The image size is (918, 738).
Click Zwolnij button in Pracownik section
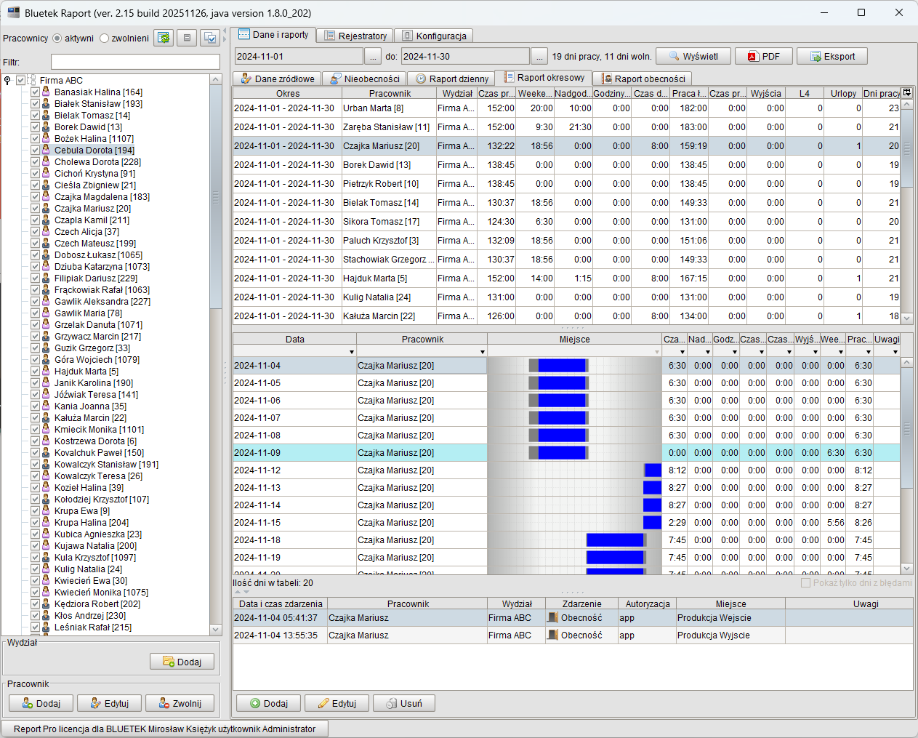tap(180, 703)
